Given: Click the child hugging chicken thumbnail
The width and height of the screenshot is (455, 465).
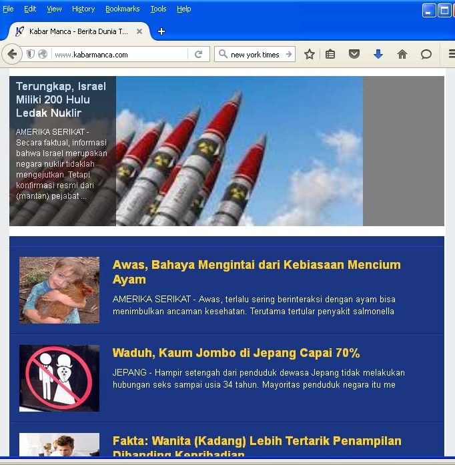Looking at the screenshot, I should point(59,290).
